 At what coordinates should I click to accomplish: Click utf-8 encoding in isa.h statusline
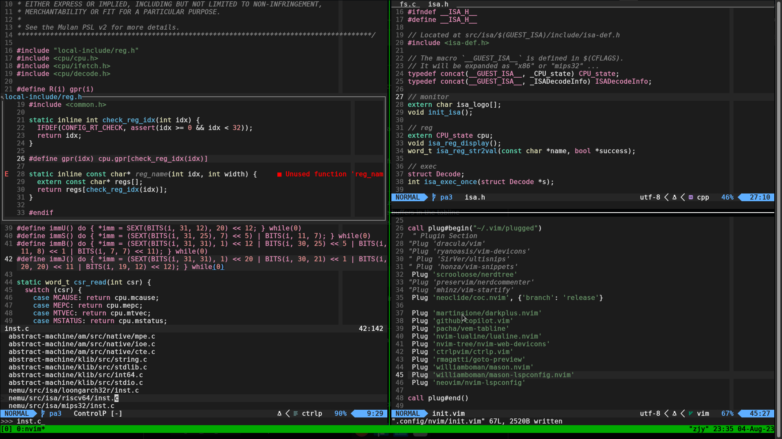(650, 197)
